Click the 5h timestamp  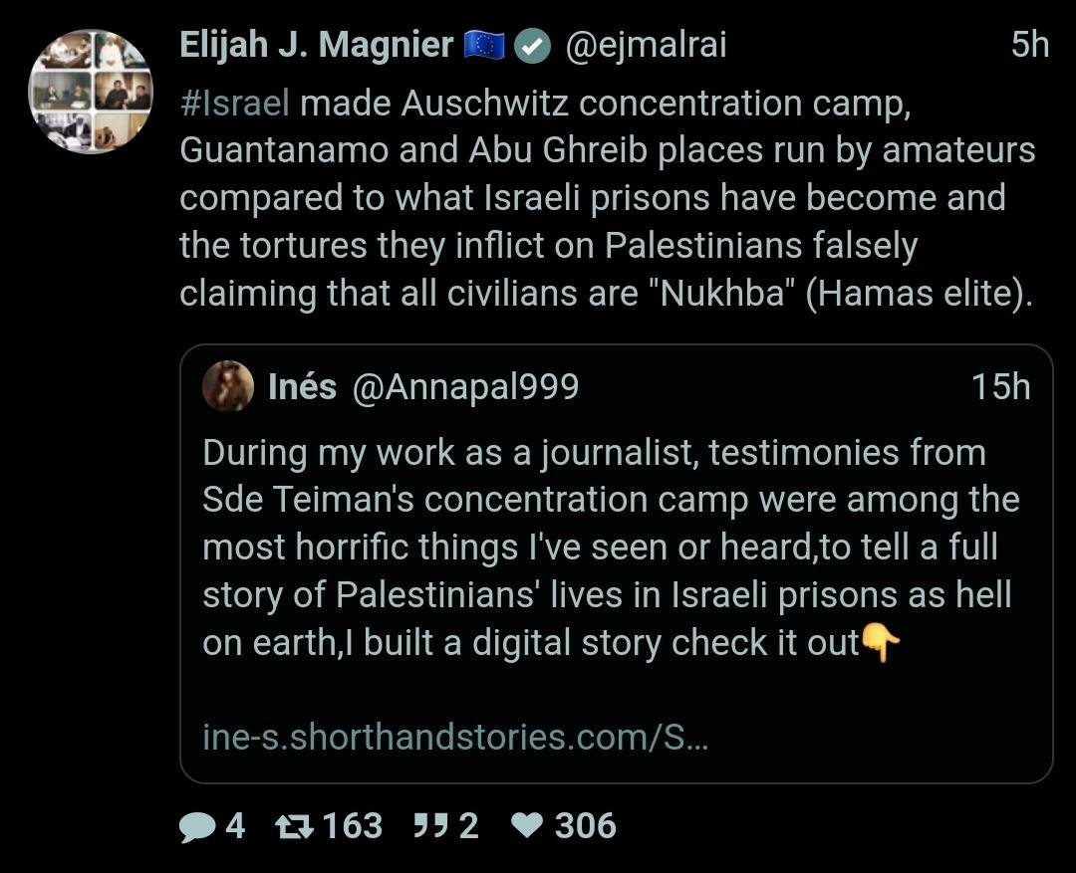click(1029, 46)
